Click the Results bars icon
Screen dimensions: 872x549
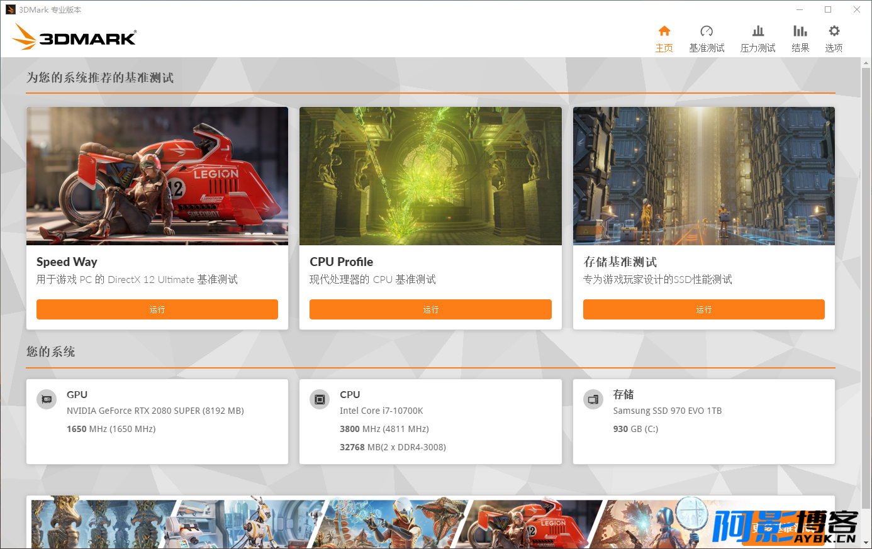pos(800,31)
